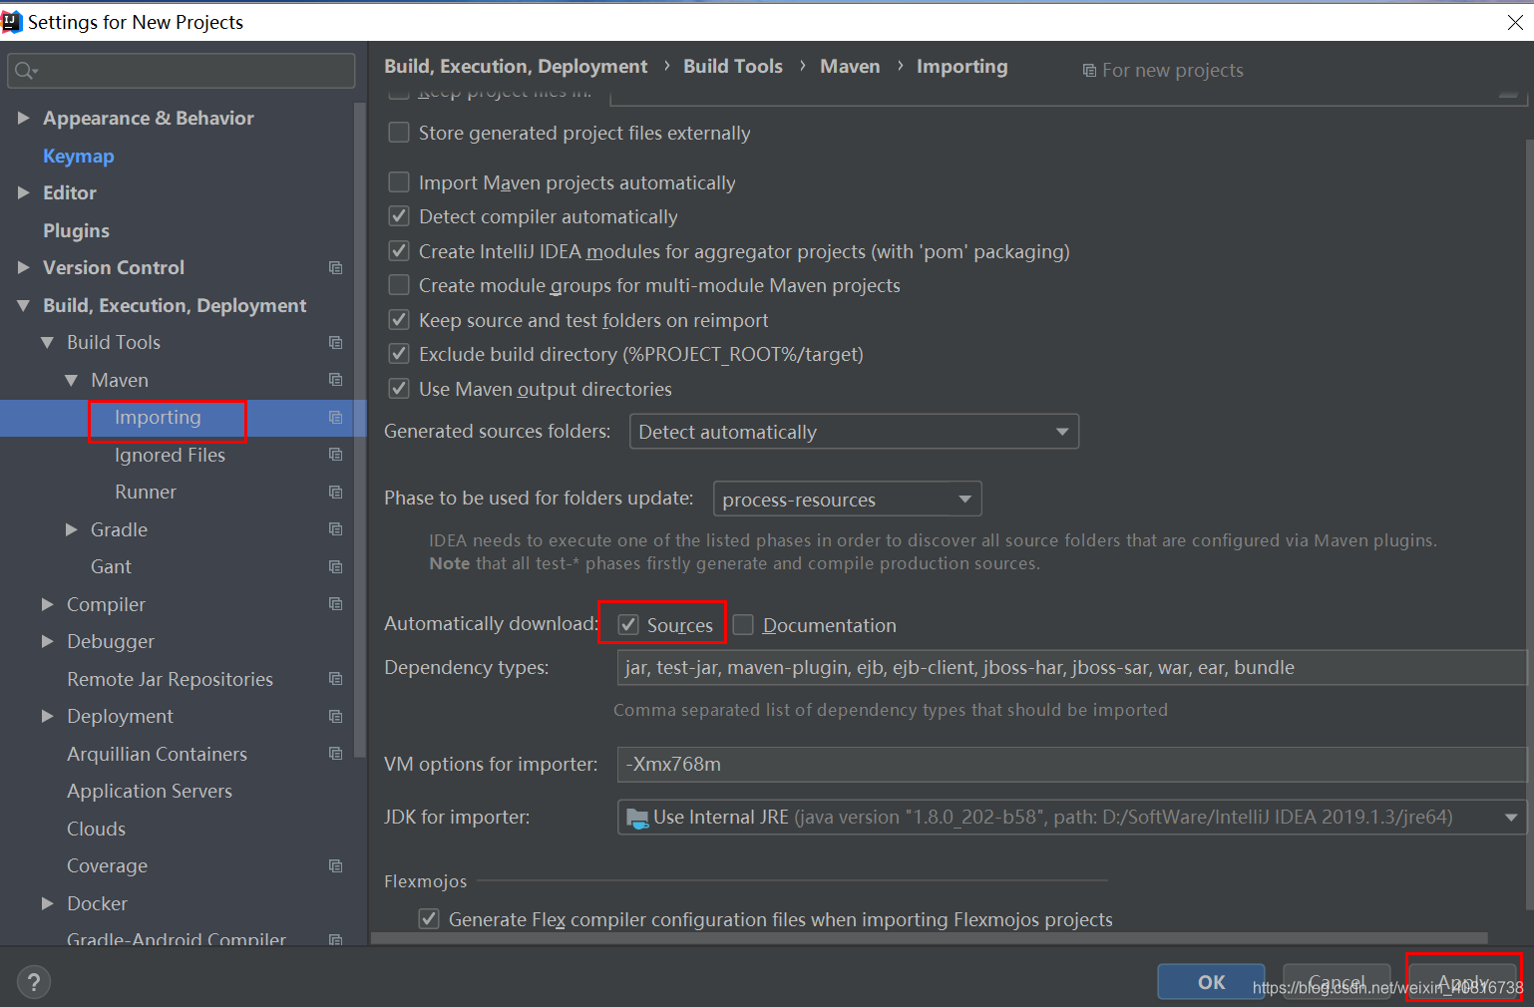Open Phase to be used dropdown
Screen dimensions: 1534x1007
click(847, 499)
